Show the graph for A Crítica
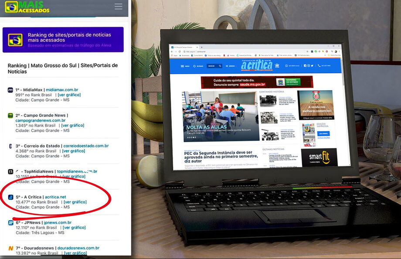This screenshot has height=259, width=401. coord(75,202)
